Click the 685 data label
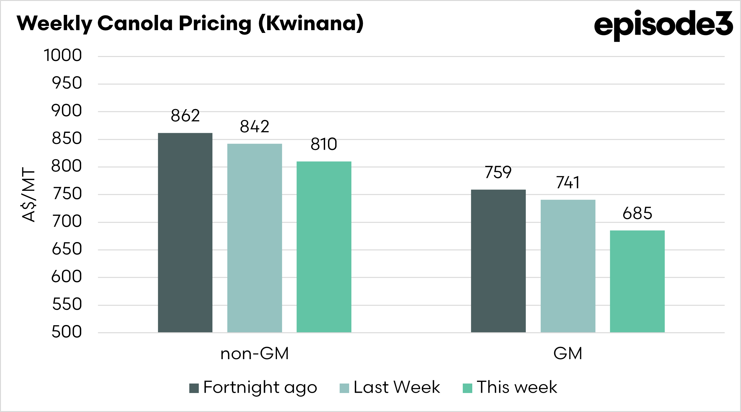Image resolution: width=741 pixels, height=412 pixels. coord(637,213)
